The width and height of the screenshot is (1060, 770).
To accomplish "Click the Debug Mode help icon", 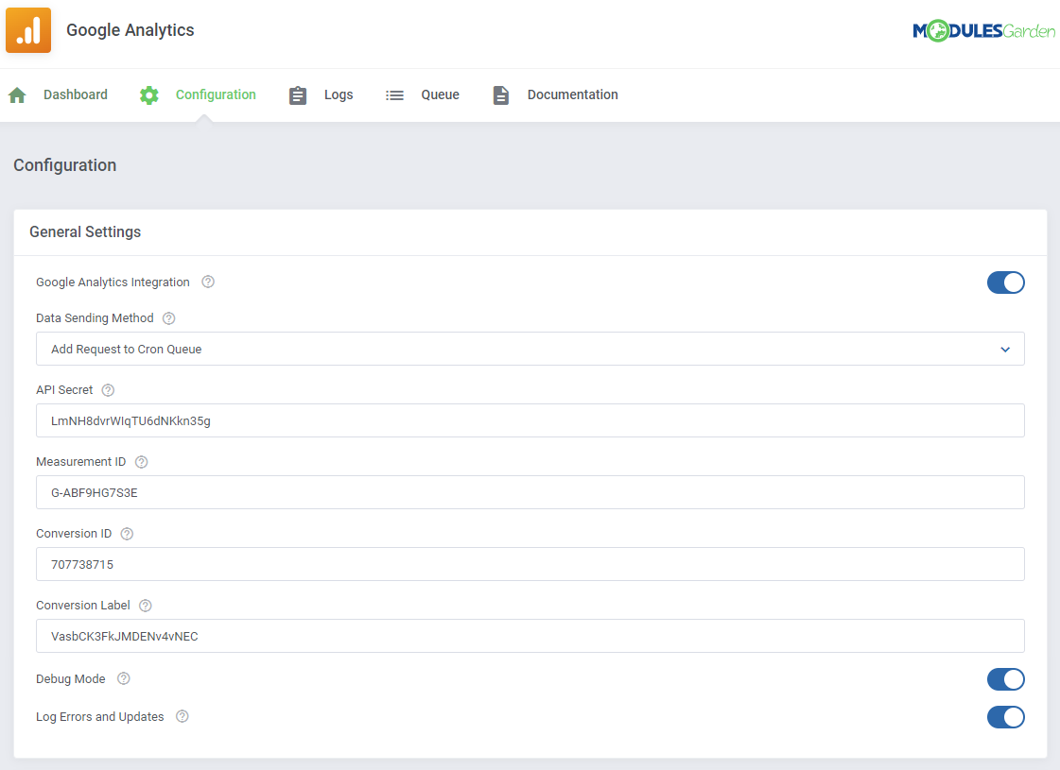I will point(124,678).
